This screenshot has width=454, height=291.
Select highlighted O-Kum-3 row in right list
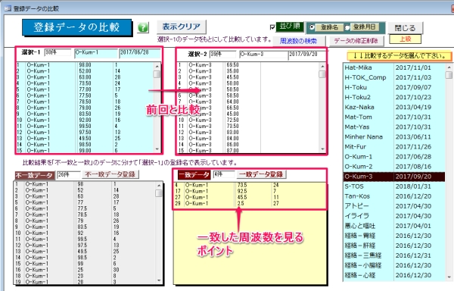pos(393,177)
